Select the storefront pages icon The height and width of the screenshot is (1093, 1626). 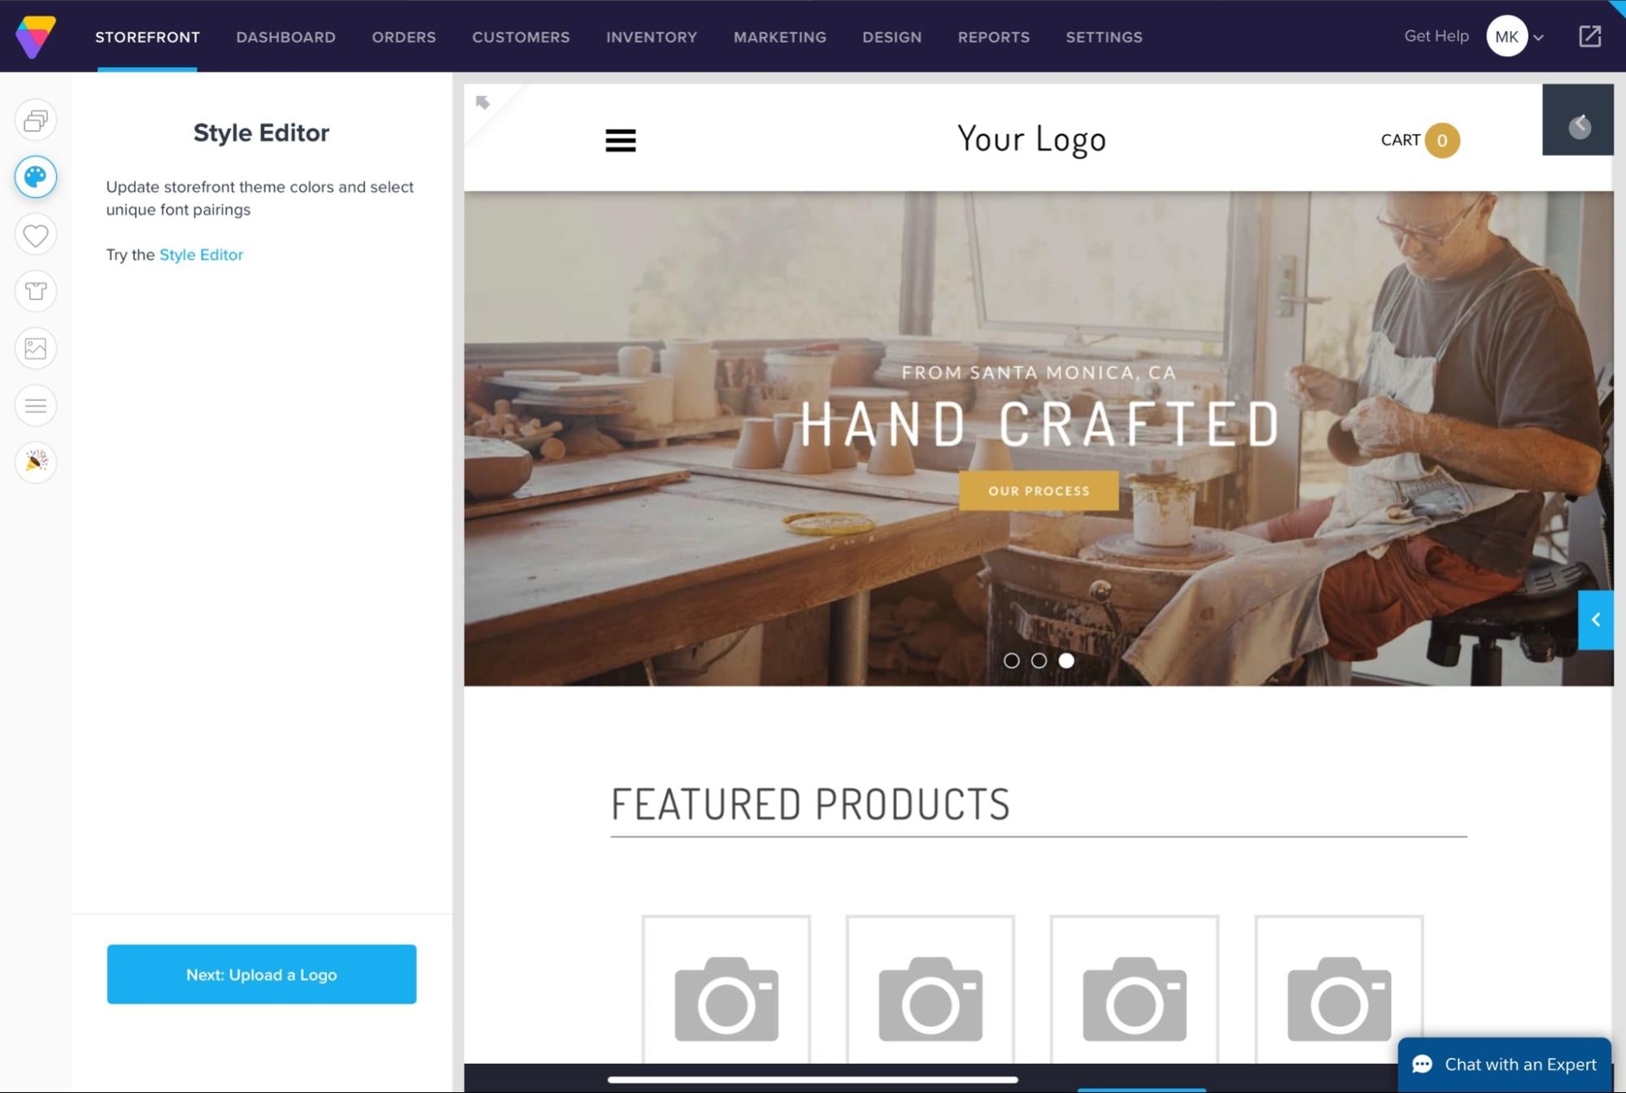click(35, 120)
